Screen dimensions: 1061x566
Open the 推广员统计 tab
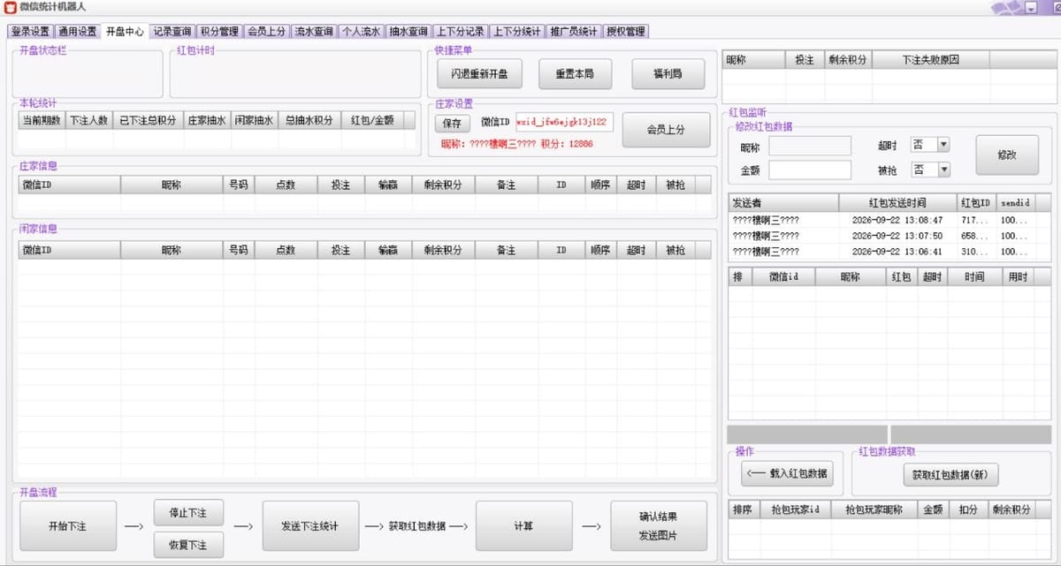click(574, 31)
